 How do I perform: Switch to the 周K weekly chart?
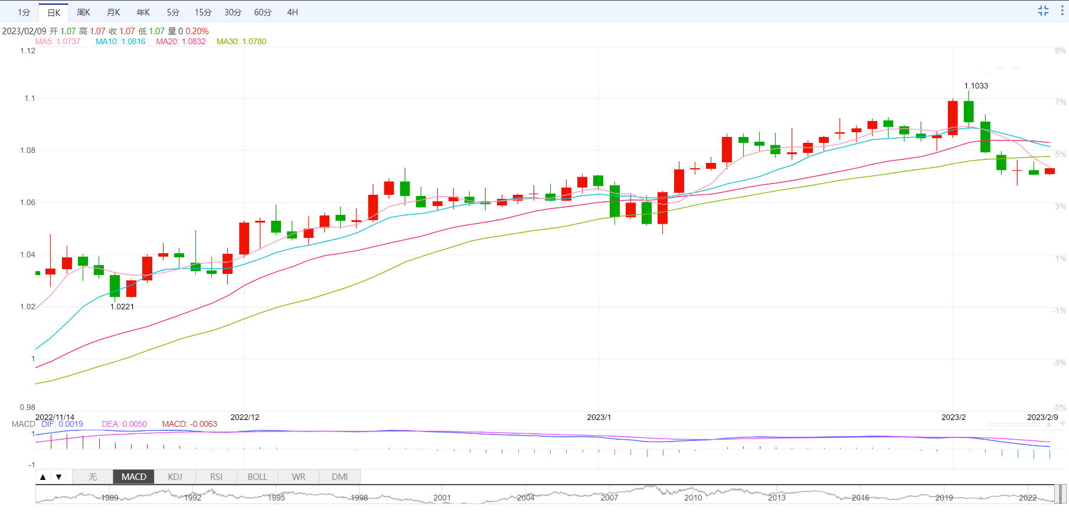[x=83, y=12]
